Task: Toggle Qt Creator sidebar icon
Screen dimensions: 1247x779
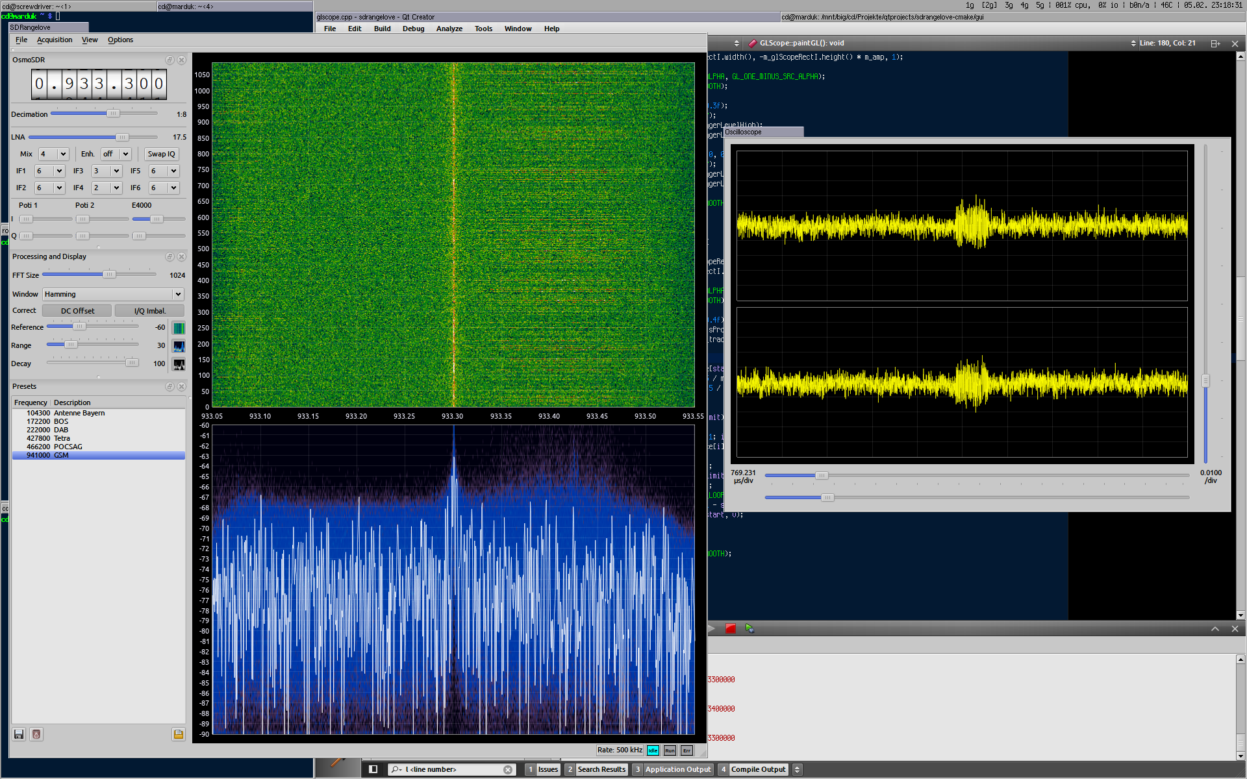Action: pos(373,769)
